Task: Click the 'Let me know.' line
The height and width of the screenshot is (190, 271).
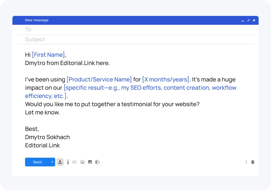Action: tap(43, 112)
